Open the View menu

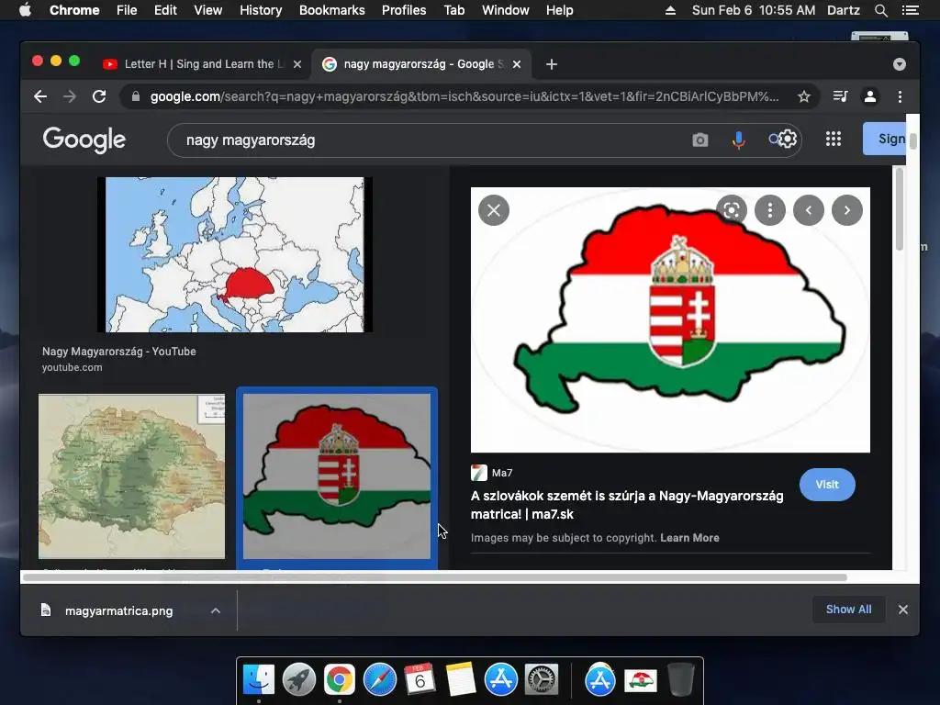click(x=208, y=10)
